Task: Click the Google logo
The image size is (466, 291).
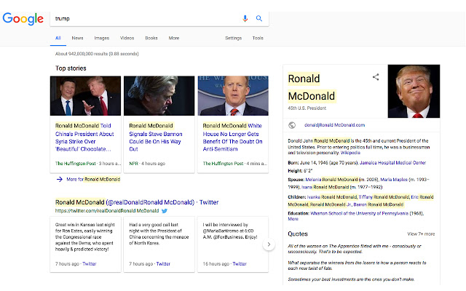Action: click(x=23, y=19)
